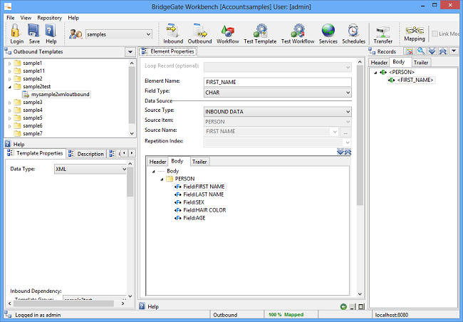Screen dimensions: 463x322
Task: Open the Help menu
Action: (x=73, y=18)
